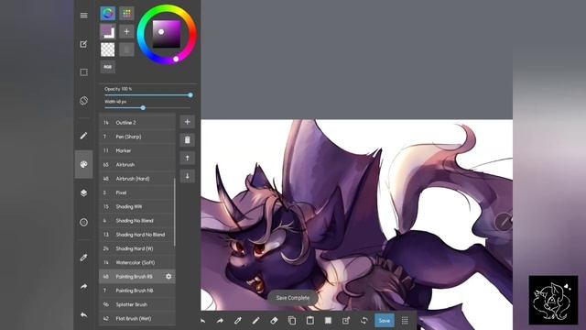Select the Shading Hard (W) brush
Viewport: 586px width, 330px height.
tap(137, 248)
